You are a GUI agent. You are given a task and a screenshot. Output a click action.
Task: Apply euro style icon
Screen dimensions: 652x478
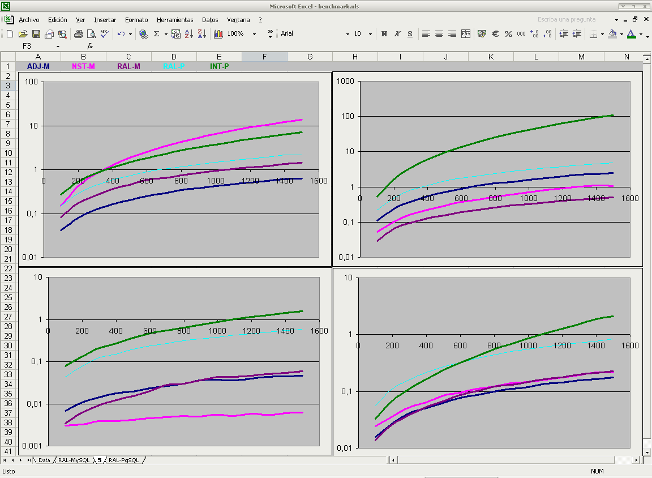[x=495, y=33]
